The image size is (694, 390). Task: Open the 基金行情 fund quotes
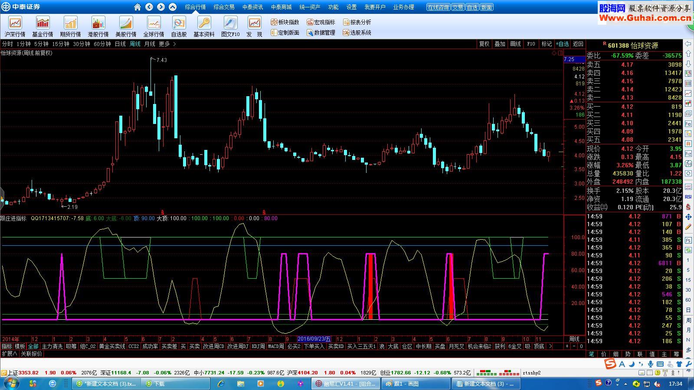point(43,26)
